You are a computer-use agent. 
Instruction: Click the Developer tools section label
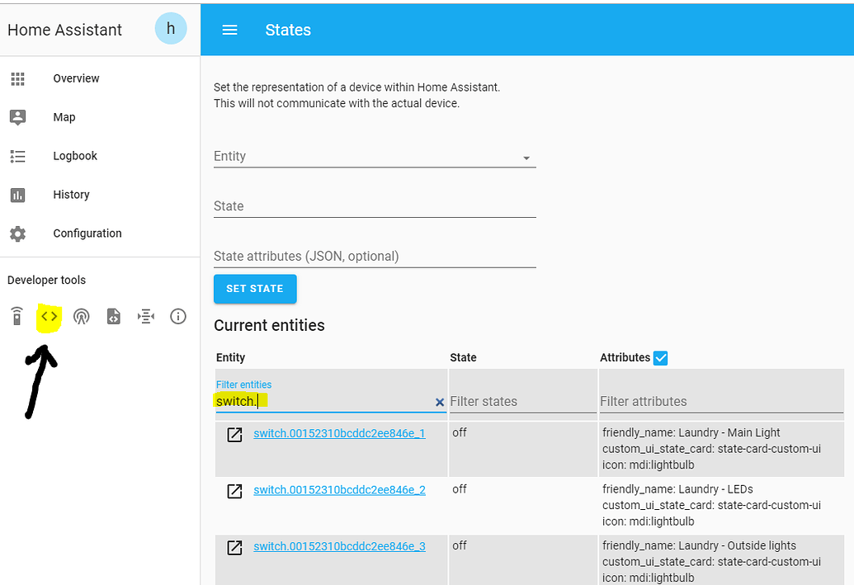coord(46,280)
